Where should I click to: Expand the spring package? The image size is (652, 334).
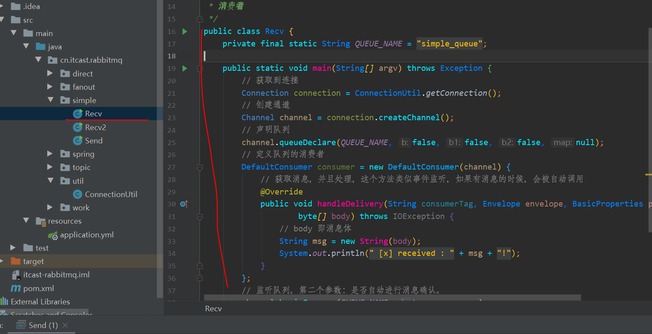tap(50, 154)
